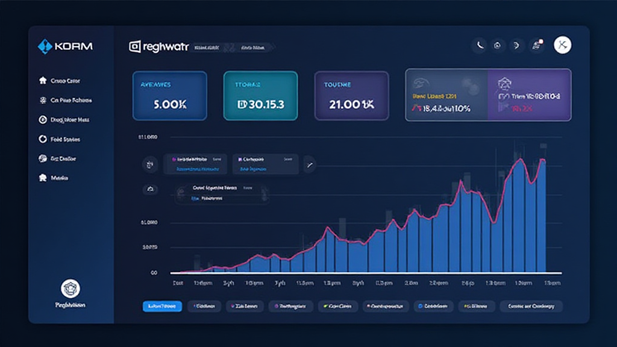Click the 10% trend summary card

[x=447, y=95]
